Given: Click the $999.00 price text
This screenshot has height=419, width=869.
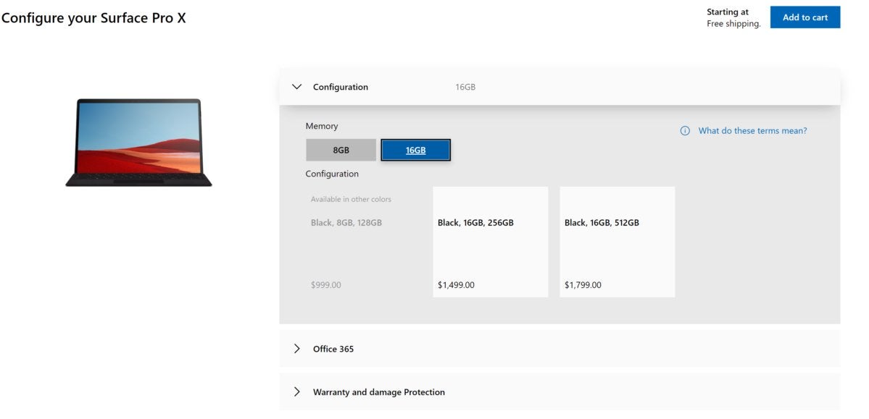Looking at the screenshot, I should (x=326, y=285).
